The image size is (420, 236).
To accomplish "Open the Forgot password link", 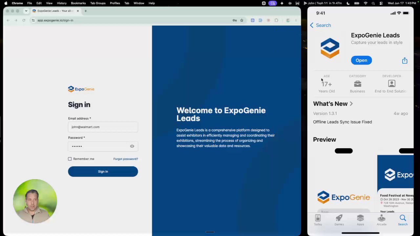I will click(x=126, y=159).
